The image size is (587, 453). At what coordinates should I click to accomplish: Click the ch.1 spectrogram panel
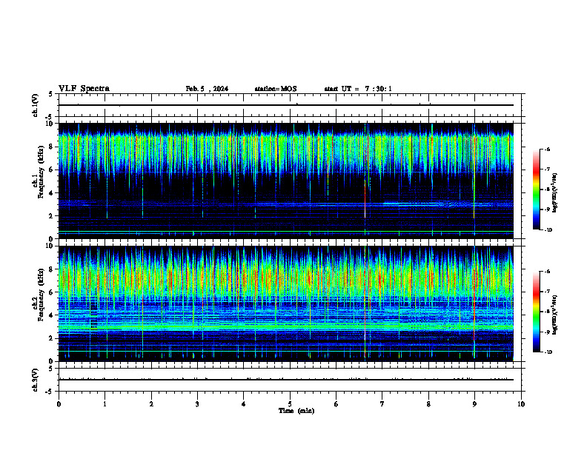(286, 181)
